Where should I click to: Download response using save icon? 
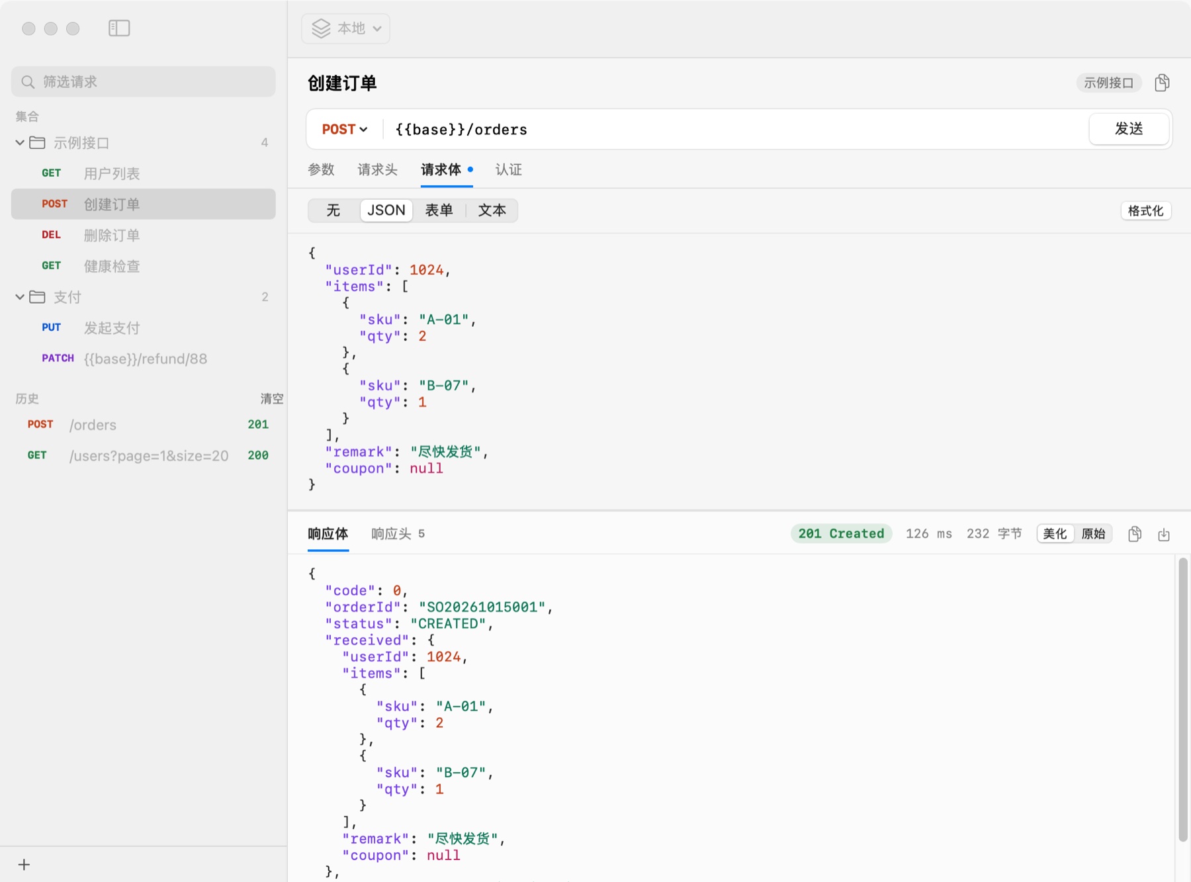[x=1164, y=535]
